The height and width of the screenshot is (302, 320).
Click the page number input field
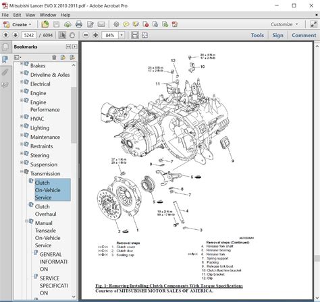(x=29, y=35)
